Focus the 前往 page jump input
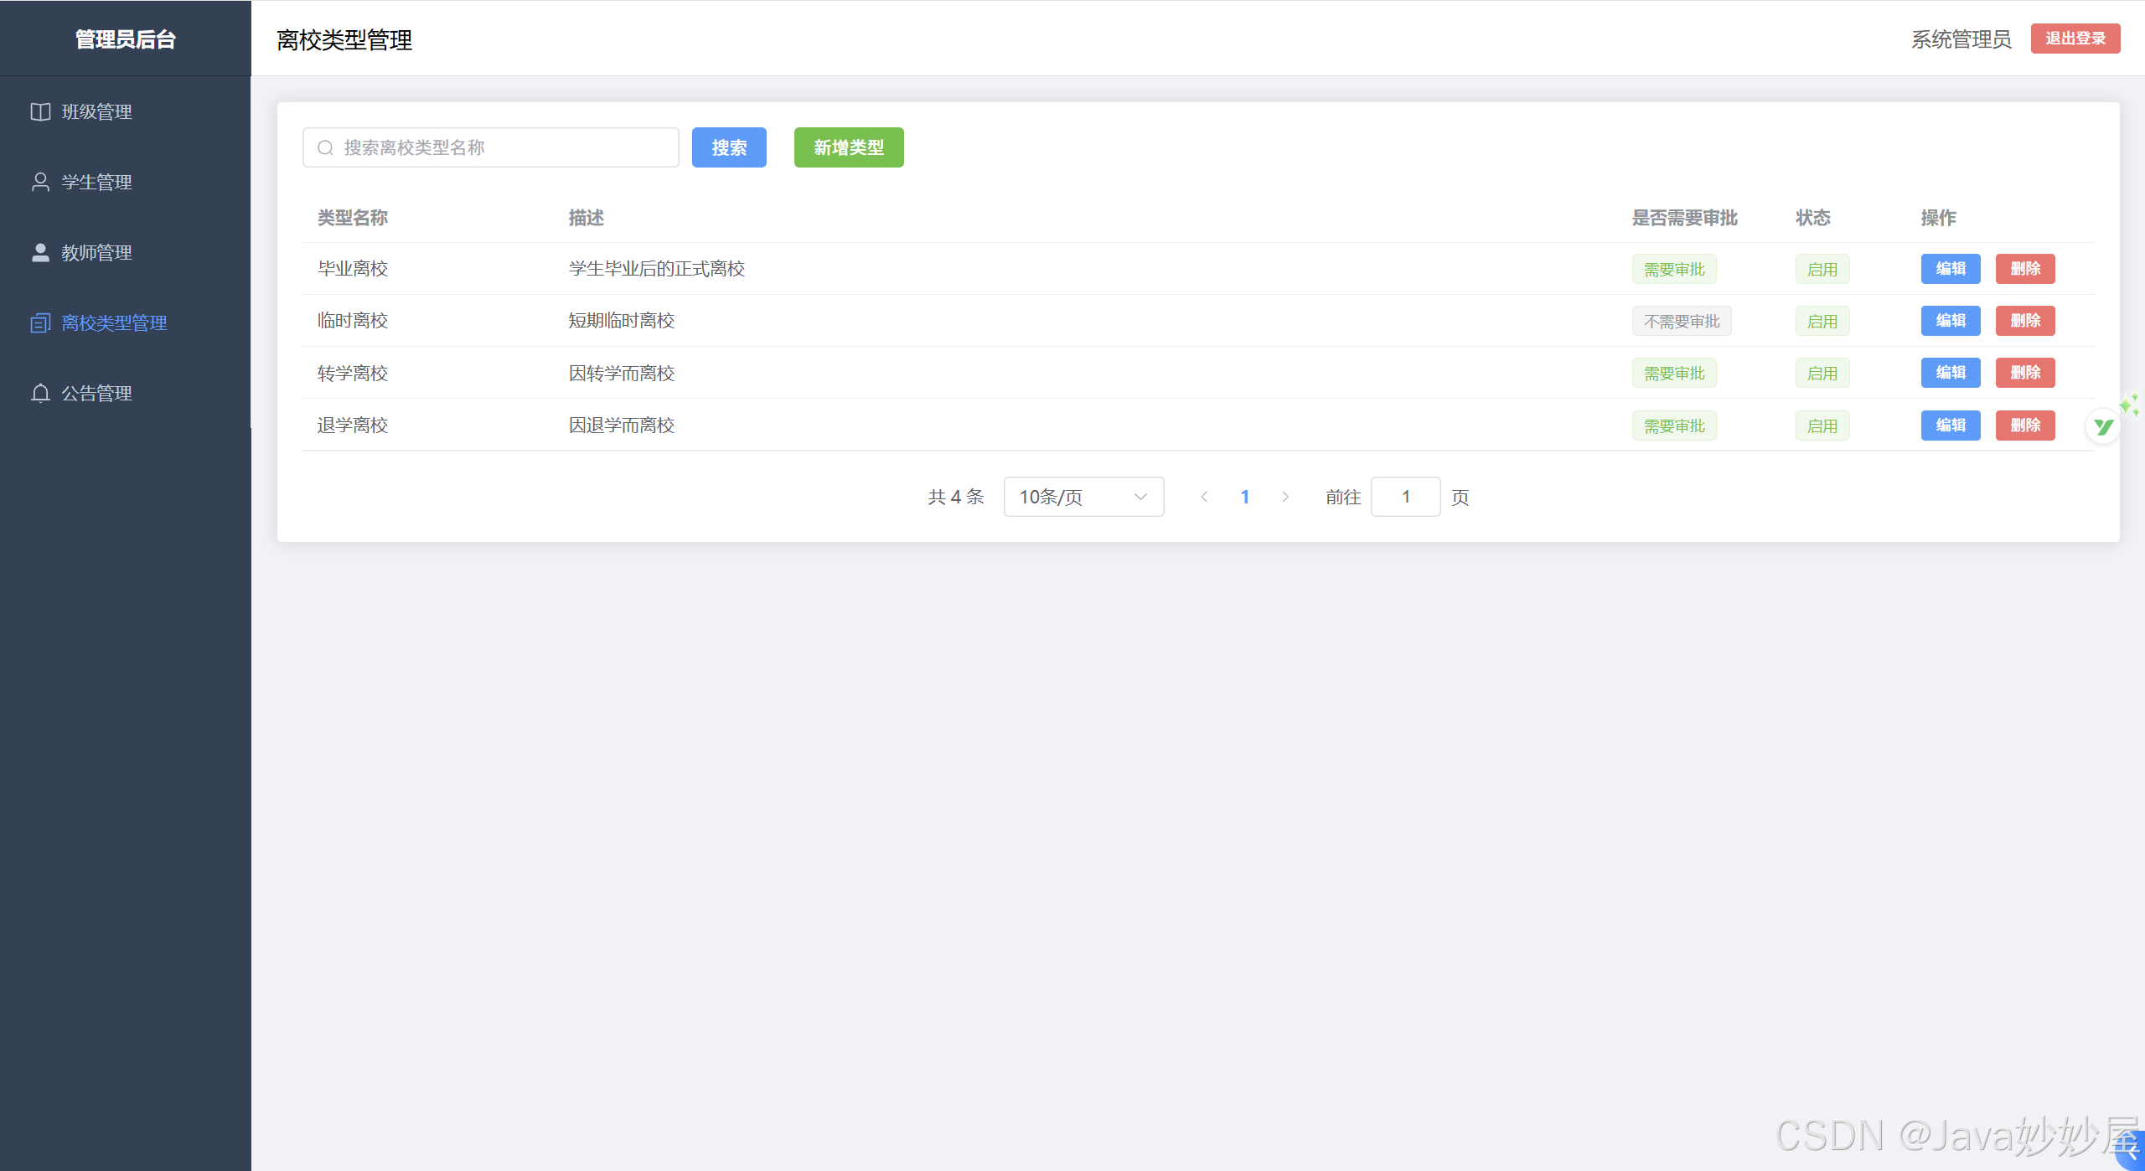The height and width of the screenshot is (1171, 2145). (x=1405, y=497)
